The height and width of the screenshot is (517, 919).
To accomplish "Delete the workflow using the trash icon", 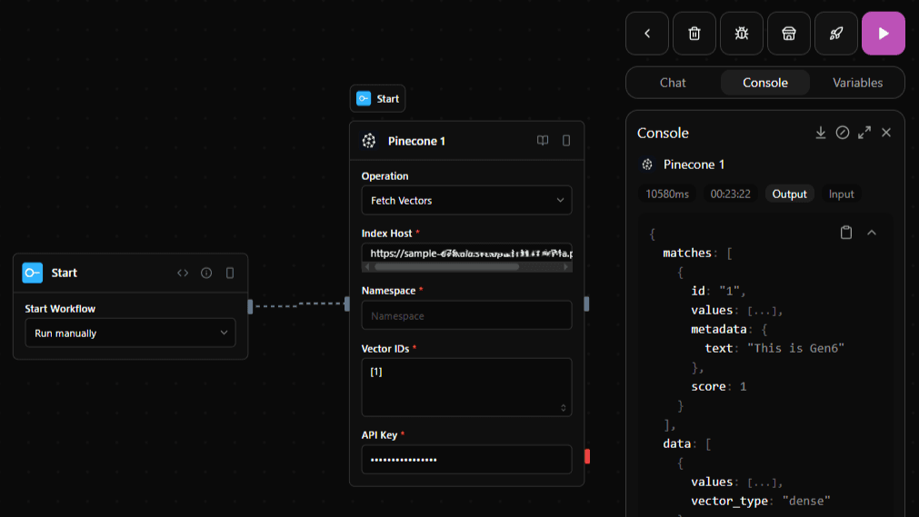I will click(694, 34).
